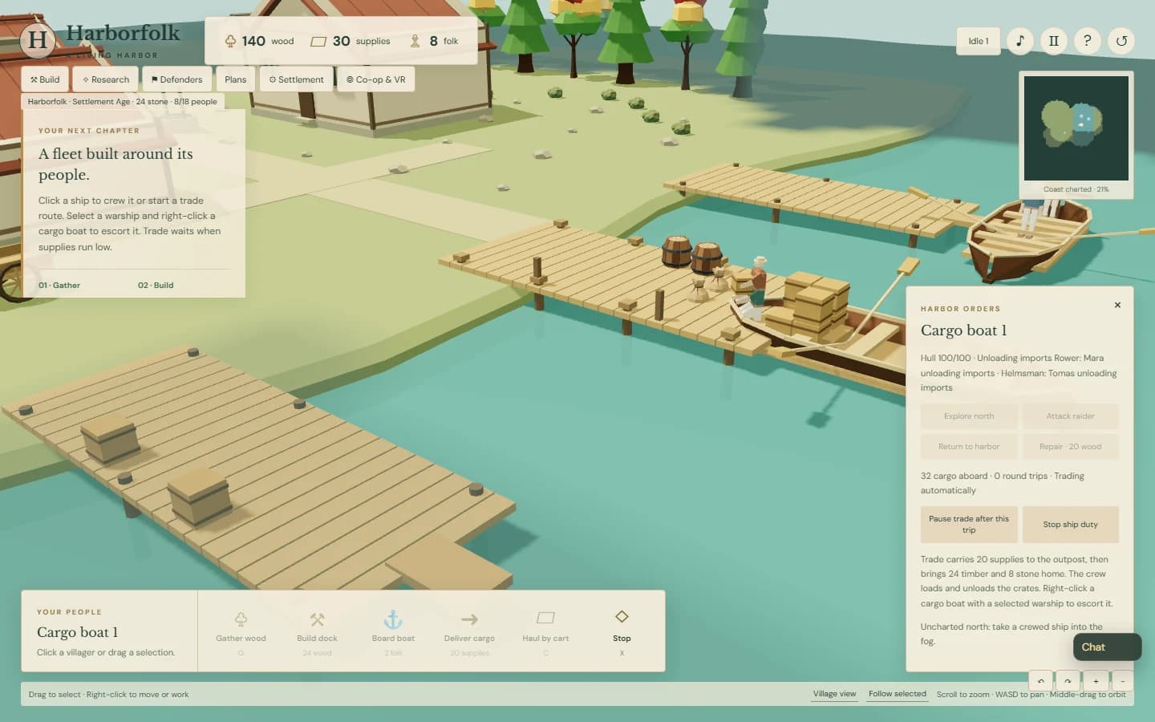The height and width of the screenshot is (722, 1155).
Task: Select the Board boat anchor icon
Action: click(393, 619)
